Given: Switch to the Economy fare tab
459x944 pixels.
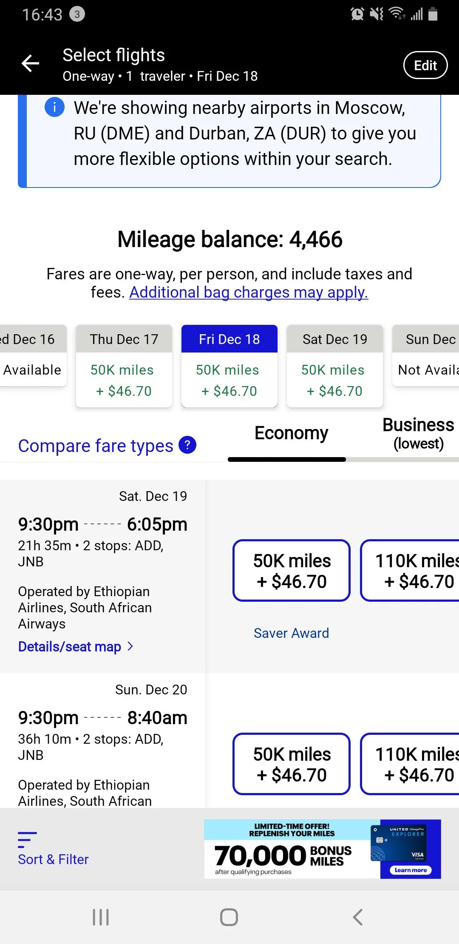Looking at the screenshot, I should (291, 434).
